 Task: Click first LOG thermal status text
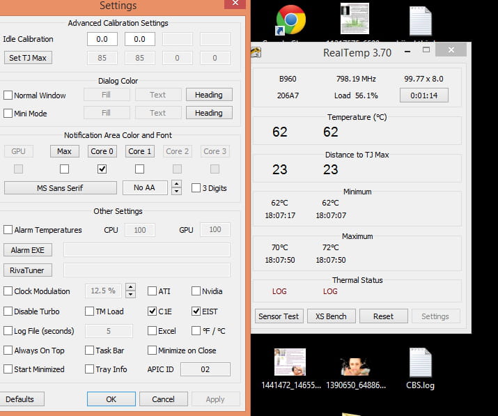[x=279, y=291]
